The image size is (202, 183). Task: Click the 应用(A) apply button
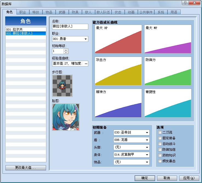189,178
